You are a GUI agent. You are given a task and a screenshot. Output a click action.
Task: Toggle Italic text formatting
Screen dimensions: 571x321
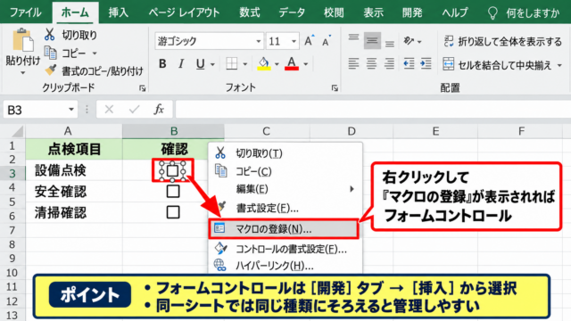[x=181, y=63]
